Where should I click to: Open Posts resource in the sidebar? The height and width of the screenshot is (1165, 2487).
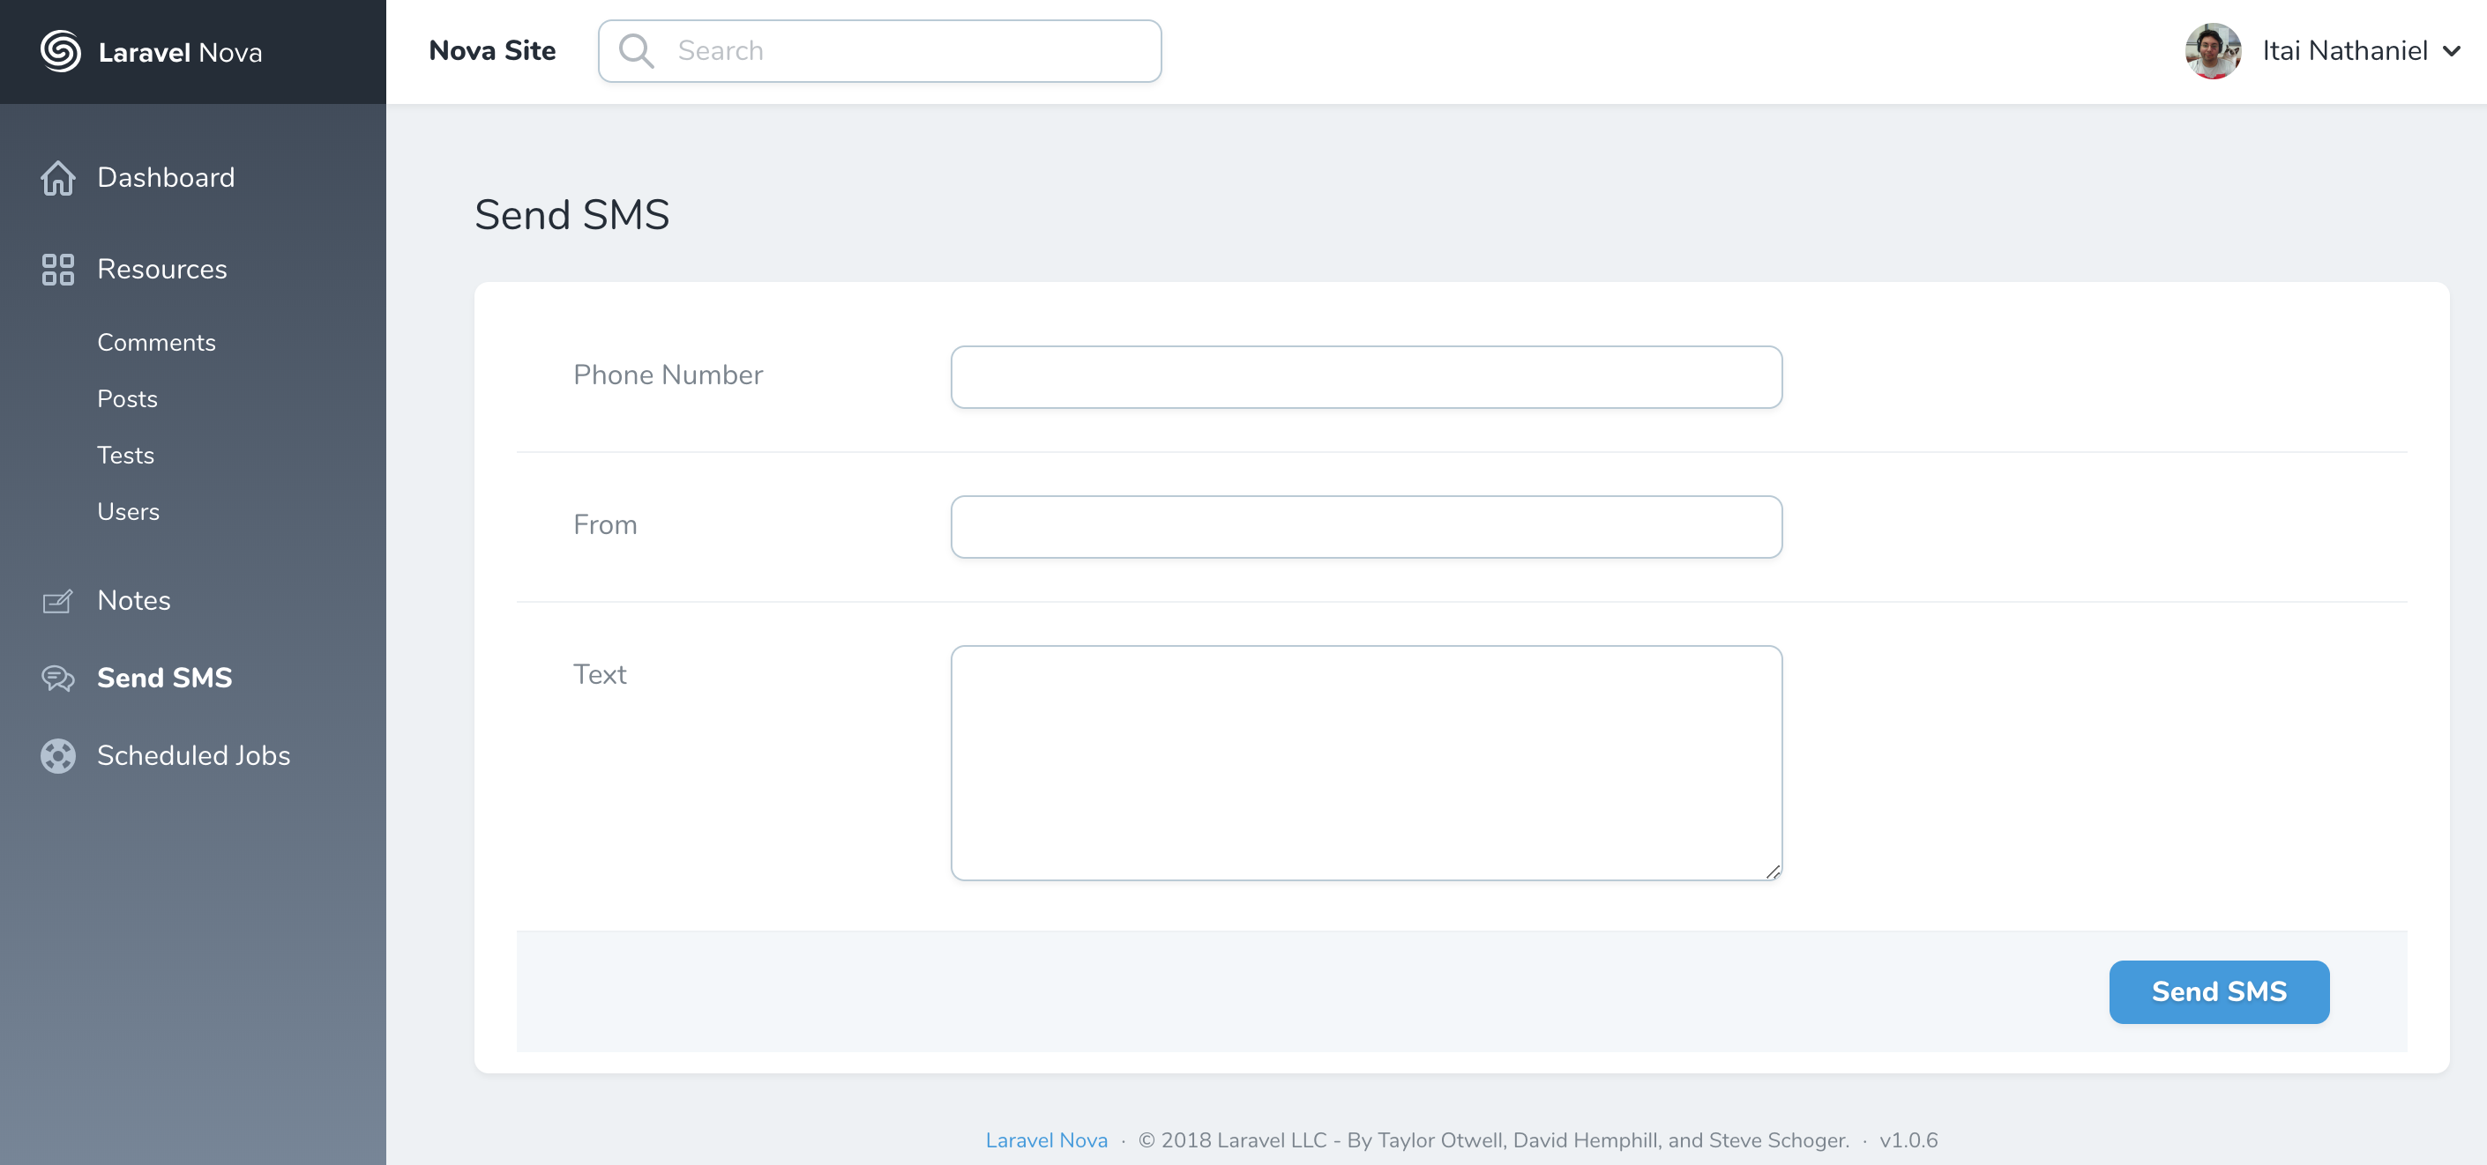[128, 398]
